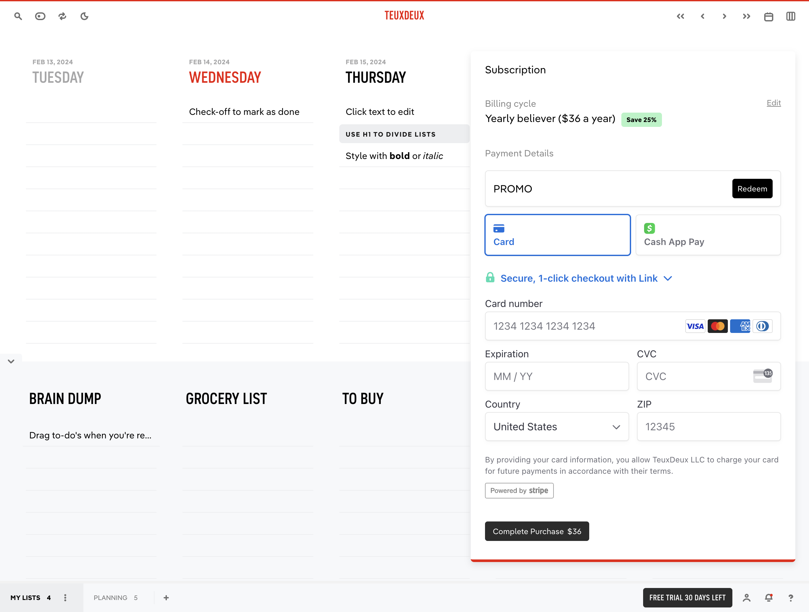Image resolution: width=809 pixels, height=612 pixels.
Task: Open the search magnifier icon
Action: pos(18,16)
